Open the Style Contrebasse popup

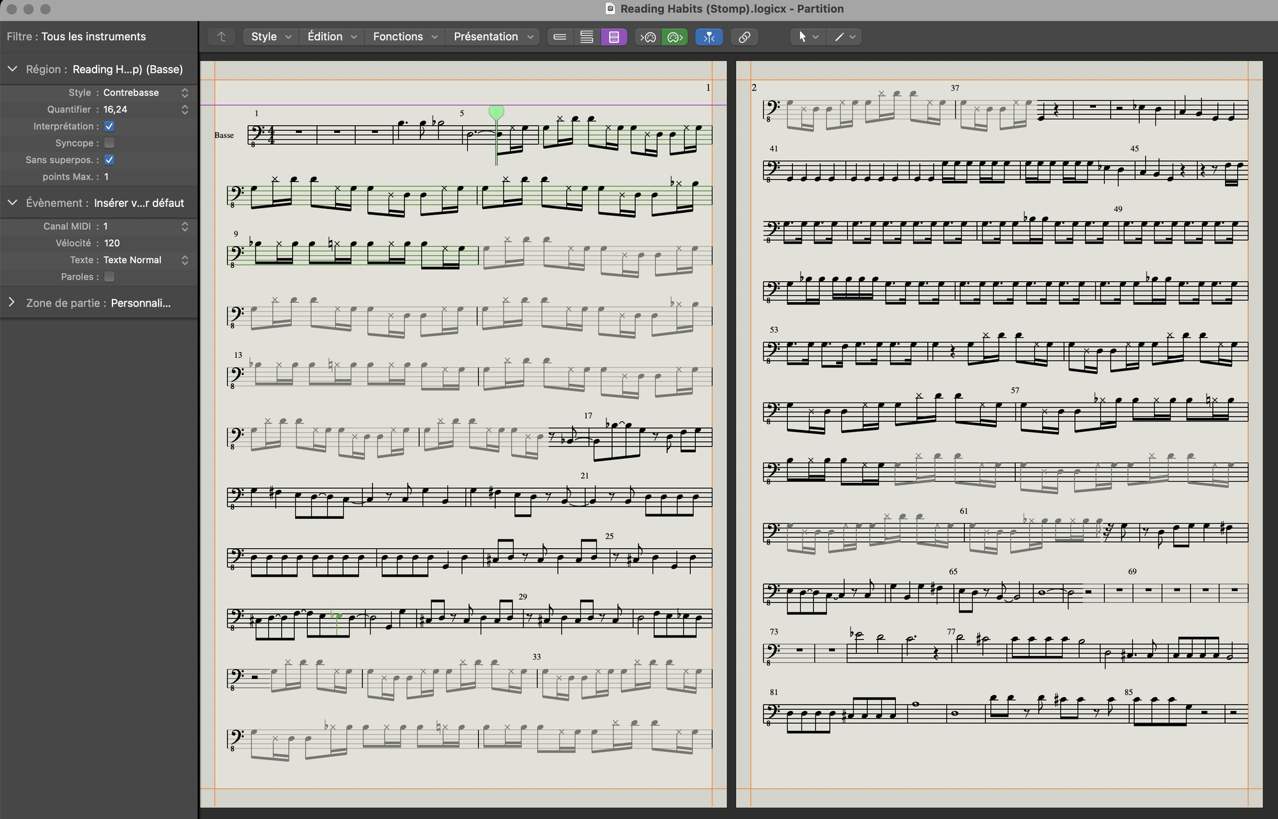tap(146, 93)
